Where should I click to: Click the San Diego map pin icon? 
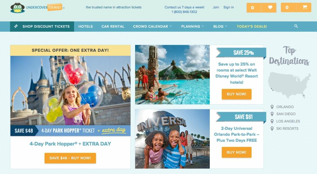[x=272, y=114]
